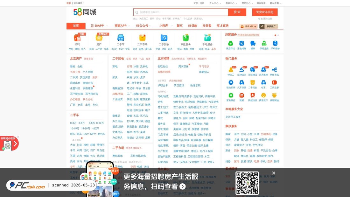Select the 工商注册 service icon
The image size is (350, 197).
tap(274, 83)
